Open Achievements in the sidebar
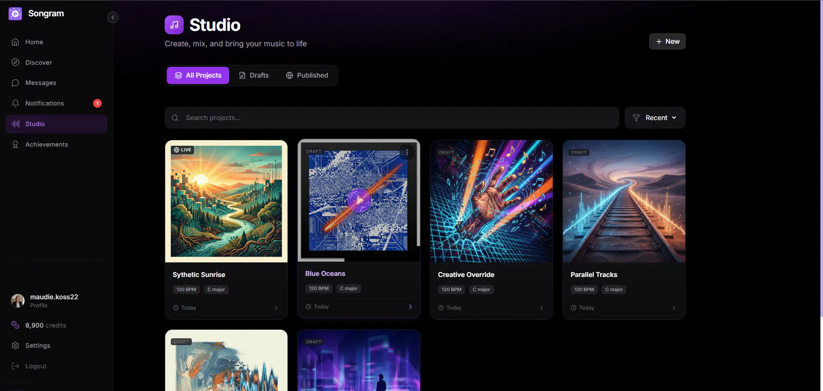823x391 pixels. 56,144
